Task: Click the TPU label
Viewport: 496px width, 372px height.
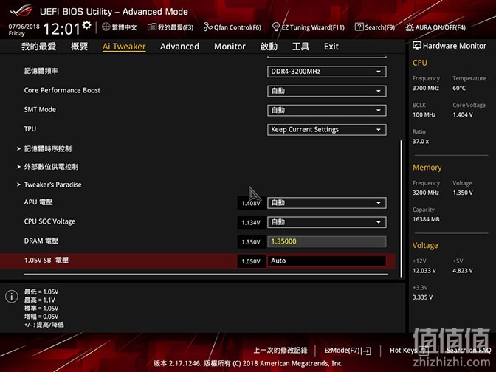Action: 30,129
